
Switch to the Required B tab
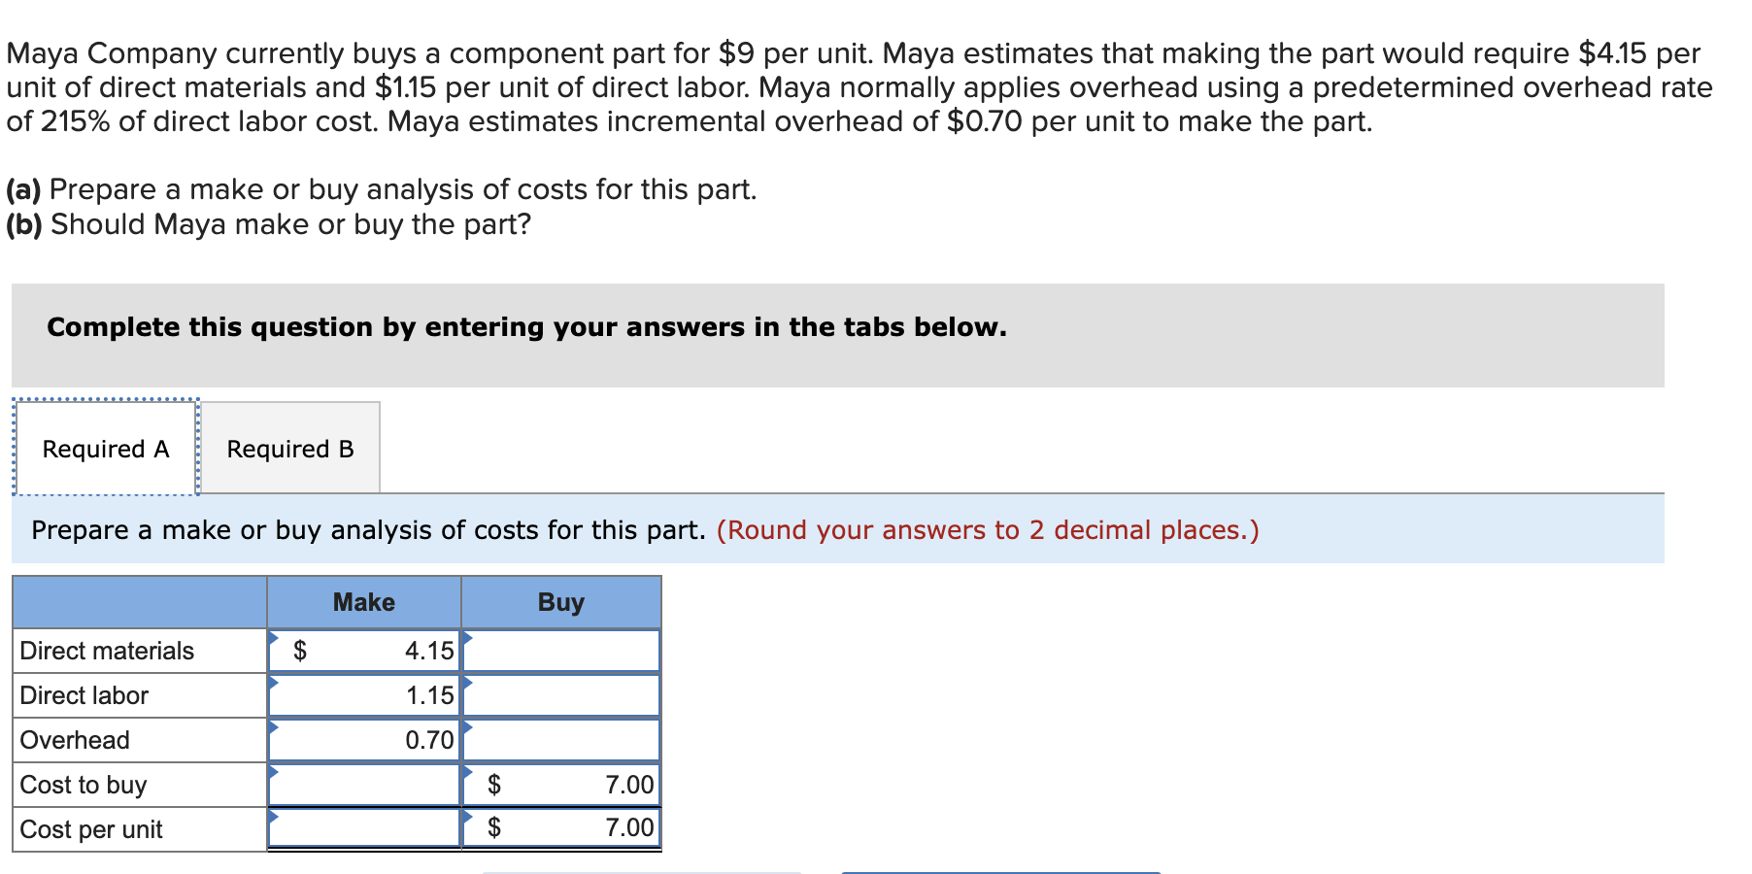[x=290, y=448]
